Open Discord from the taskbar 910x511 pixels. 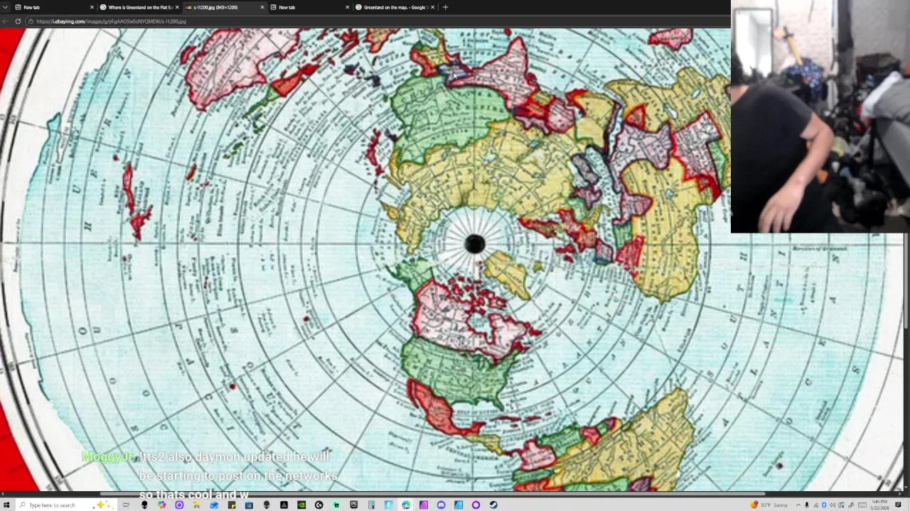(441, 505)
